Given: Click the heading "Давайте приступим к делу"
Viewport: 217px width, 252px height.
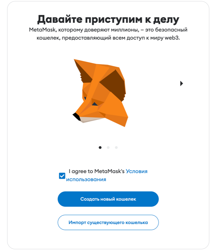Looking at the screenshot, I should 108,19.
